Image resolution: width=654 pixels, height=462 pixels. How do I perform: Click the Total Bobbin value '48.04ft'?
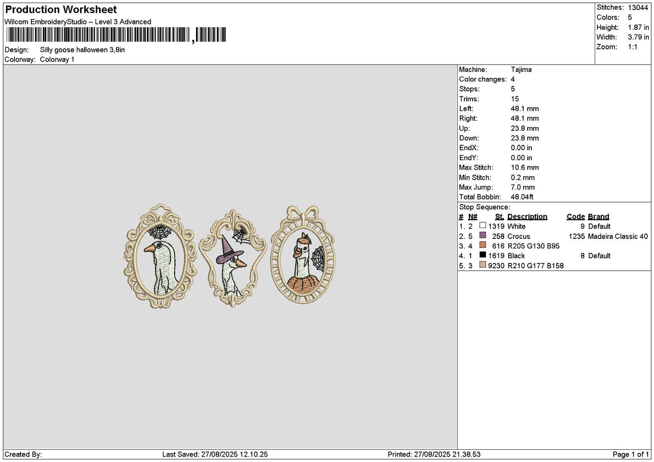[522, 197]
